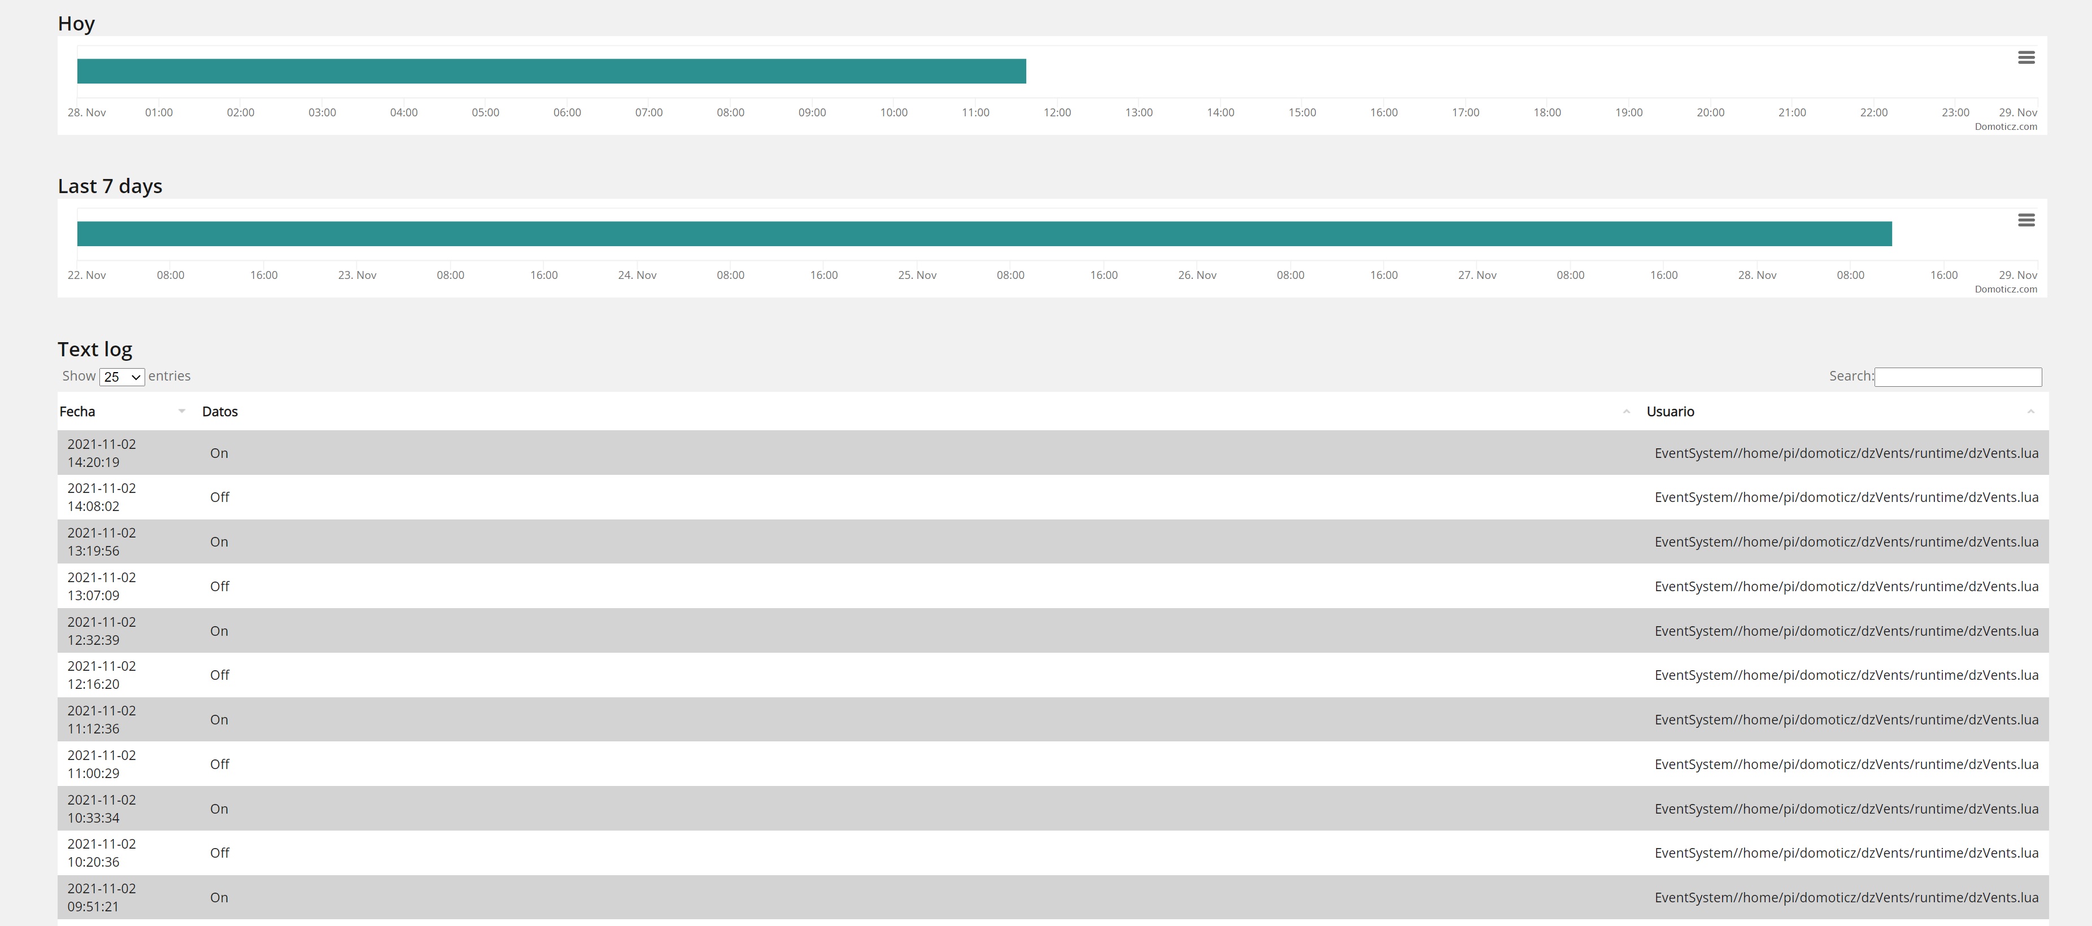This screenshot has height=926, width=2092.
Task: Click the sort arrow next to Datos header
Action: (1626, 412)
